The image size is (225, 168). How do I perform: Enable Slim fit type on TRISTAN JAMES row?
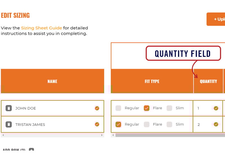(x=169, y=124)
